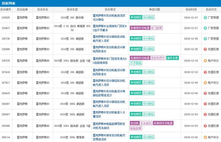Open complaint summary link in row 326287
The width and height of the screenshot is (221, 142).
[109, 104]
